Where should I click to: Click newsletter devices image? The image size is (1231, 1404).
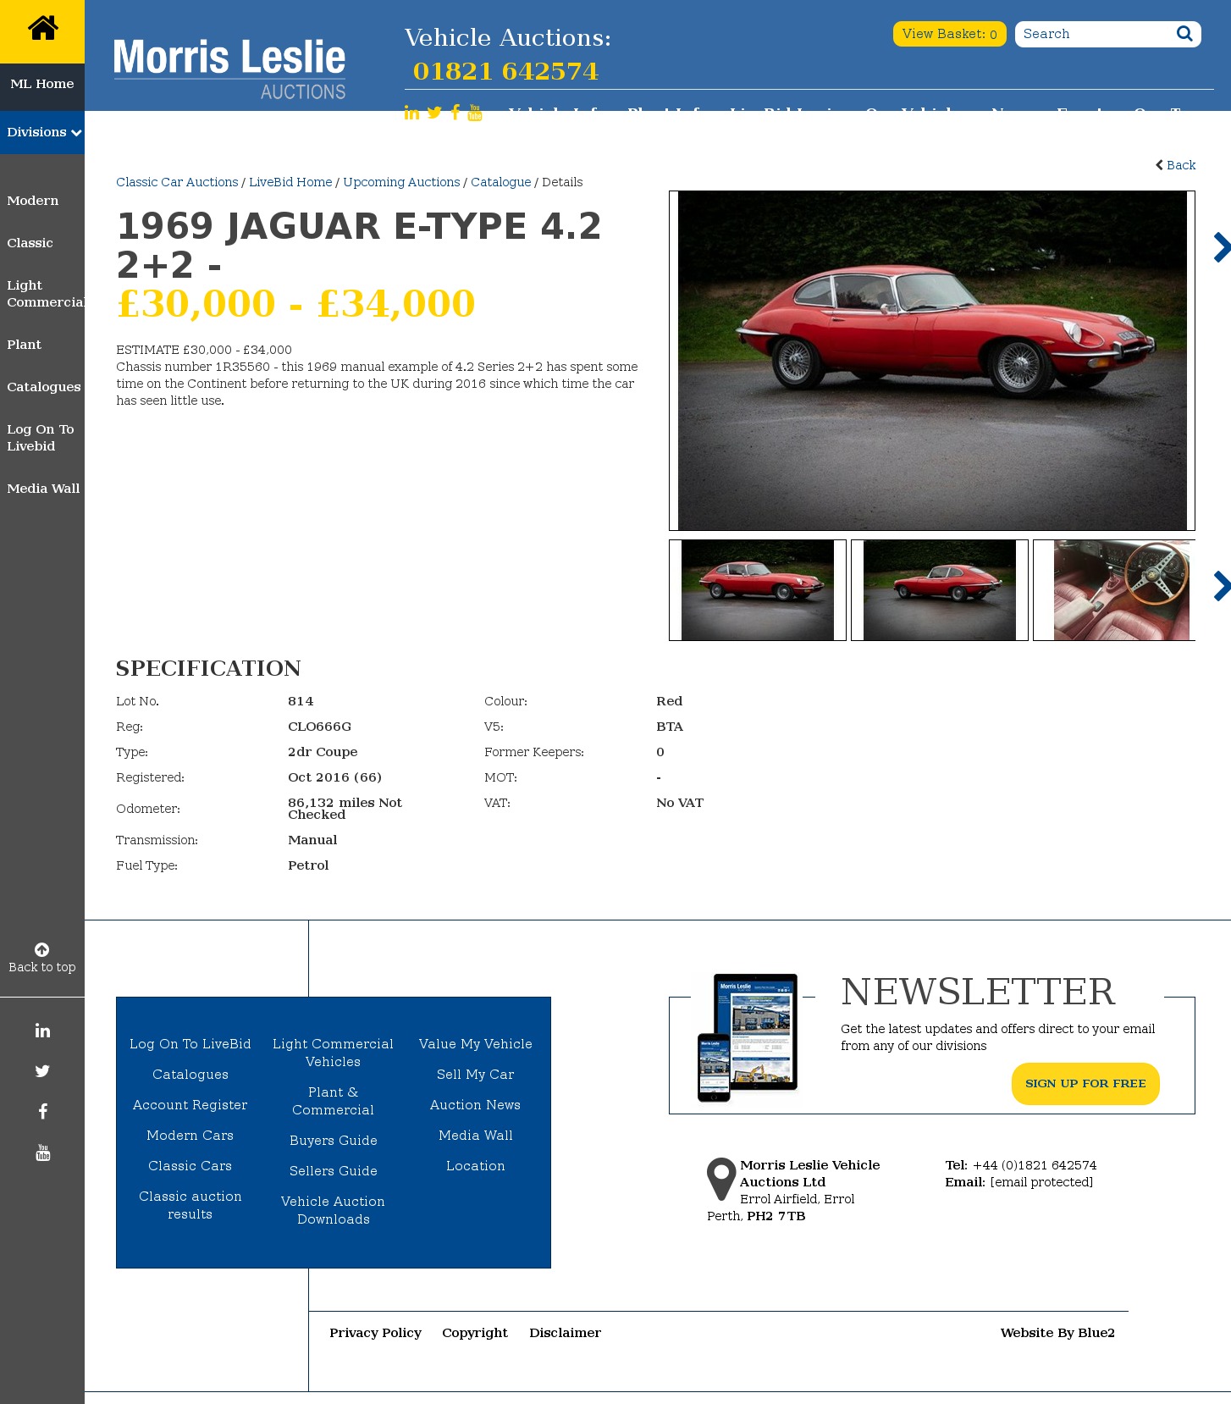pyautogui.click(x=748, y=1037)
